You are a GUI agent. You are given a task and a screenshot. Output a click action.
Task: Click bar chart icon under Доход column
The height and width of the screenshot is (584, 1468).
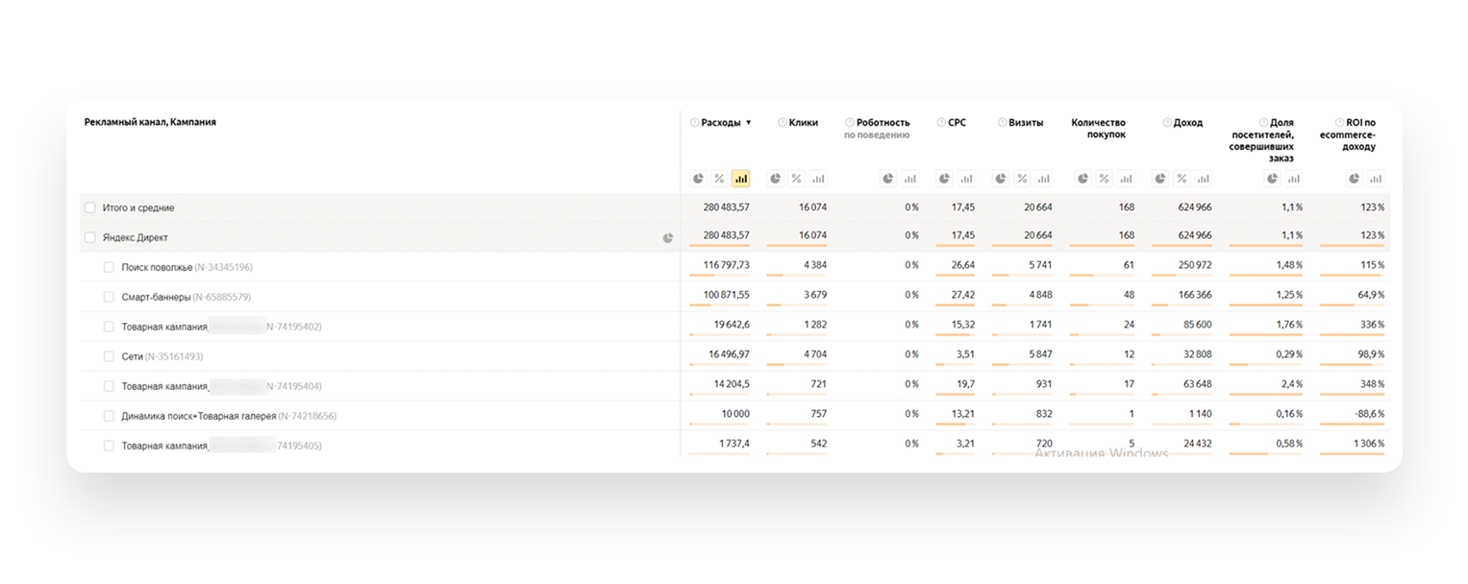pyautogui.click(x=1202, y=179)
